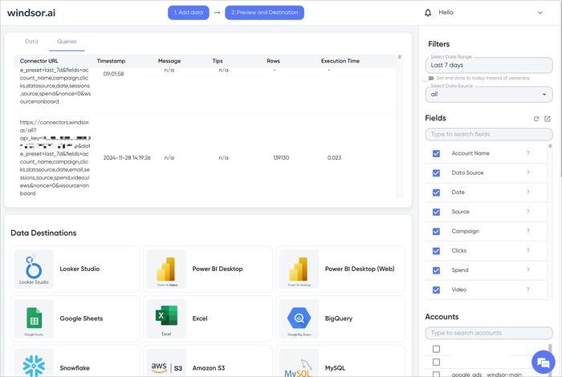This screenshot has width=562, height=377.
Task: Uncheck the Data Source field
Action: pyautogui.click(x=436, y=173)
